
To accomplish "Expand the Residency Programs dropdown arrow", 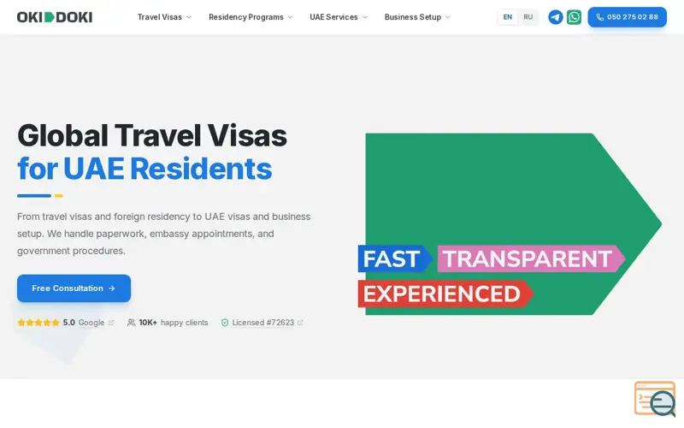I will pos(290,17).
